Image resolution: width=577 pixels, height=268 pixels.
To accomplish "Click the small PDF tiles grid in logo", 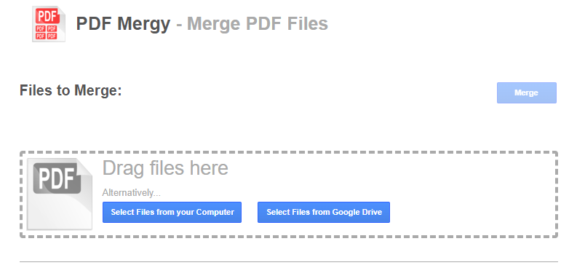I will (47, 32).
